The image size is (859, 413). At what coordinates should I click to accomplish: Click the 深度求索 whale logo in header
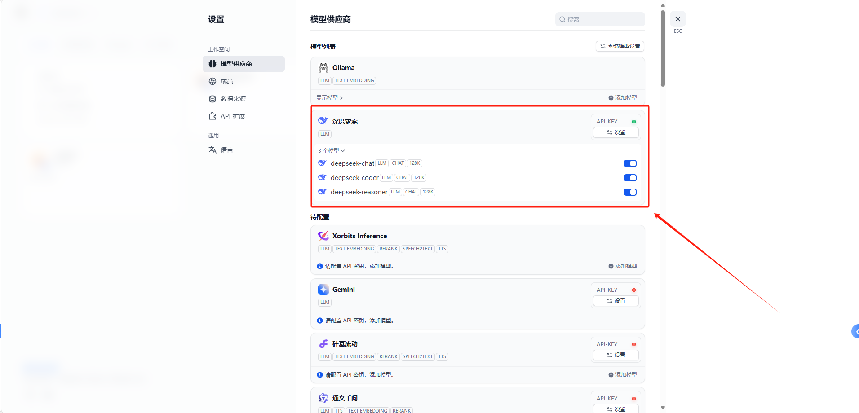pyautogui.click(x=323, y=121)
